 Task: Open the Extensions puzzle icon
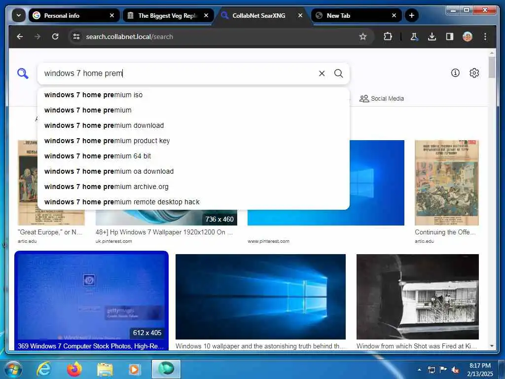point(388,37)
